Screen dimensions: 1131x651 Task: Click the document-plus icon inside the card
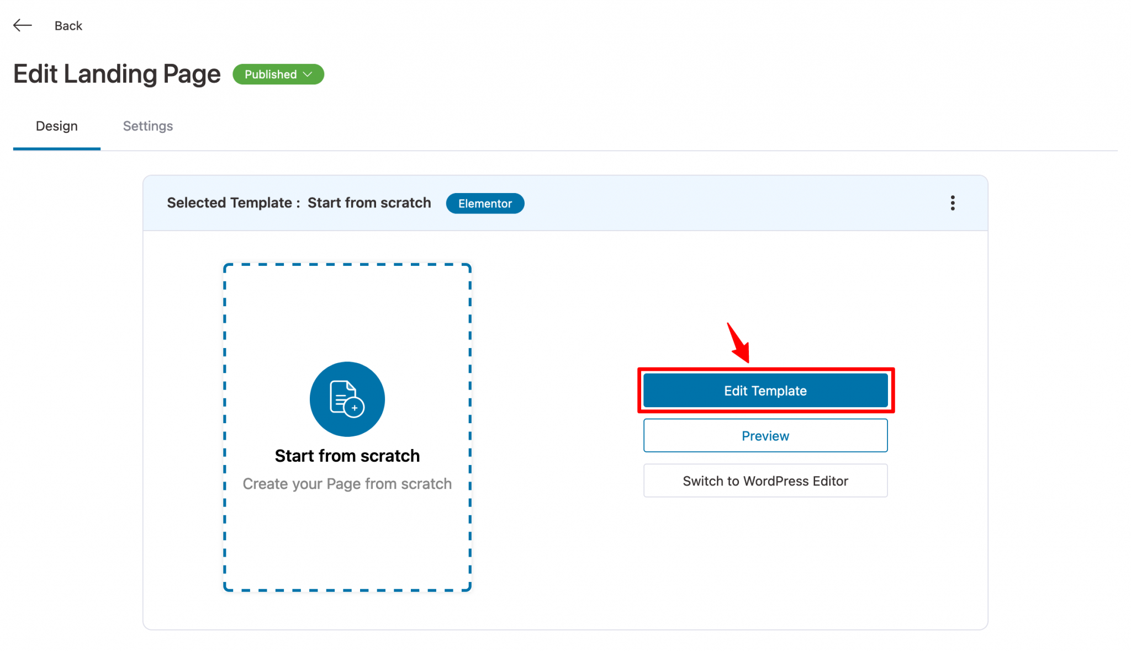(x=347, y=399)
